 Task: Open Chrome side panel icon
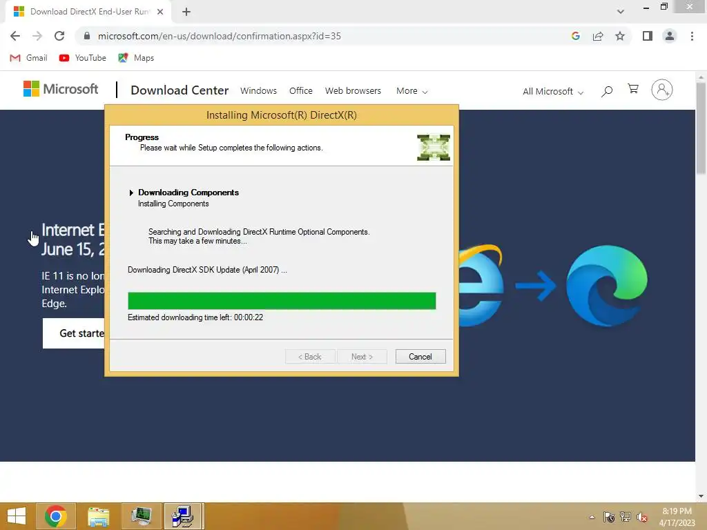click(648, 36)
